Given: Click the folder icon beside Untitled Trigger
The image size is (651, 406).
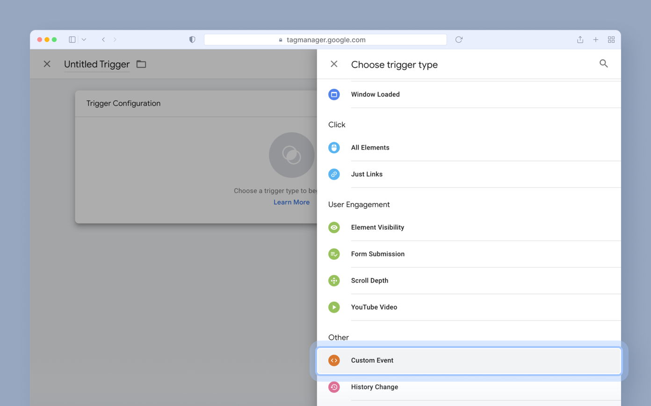Looking at the screenshot, I should click(141, 64).
